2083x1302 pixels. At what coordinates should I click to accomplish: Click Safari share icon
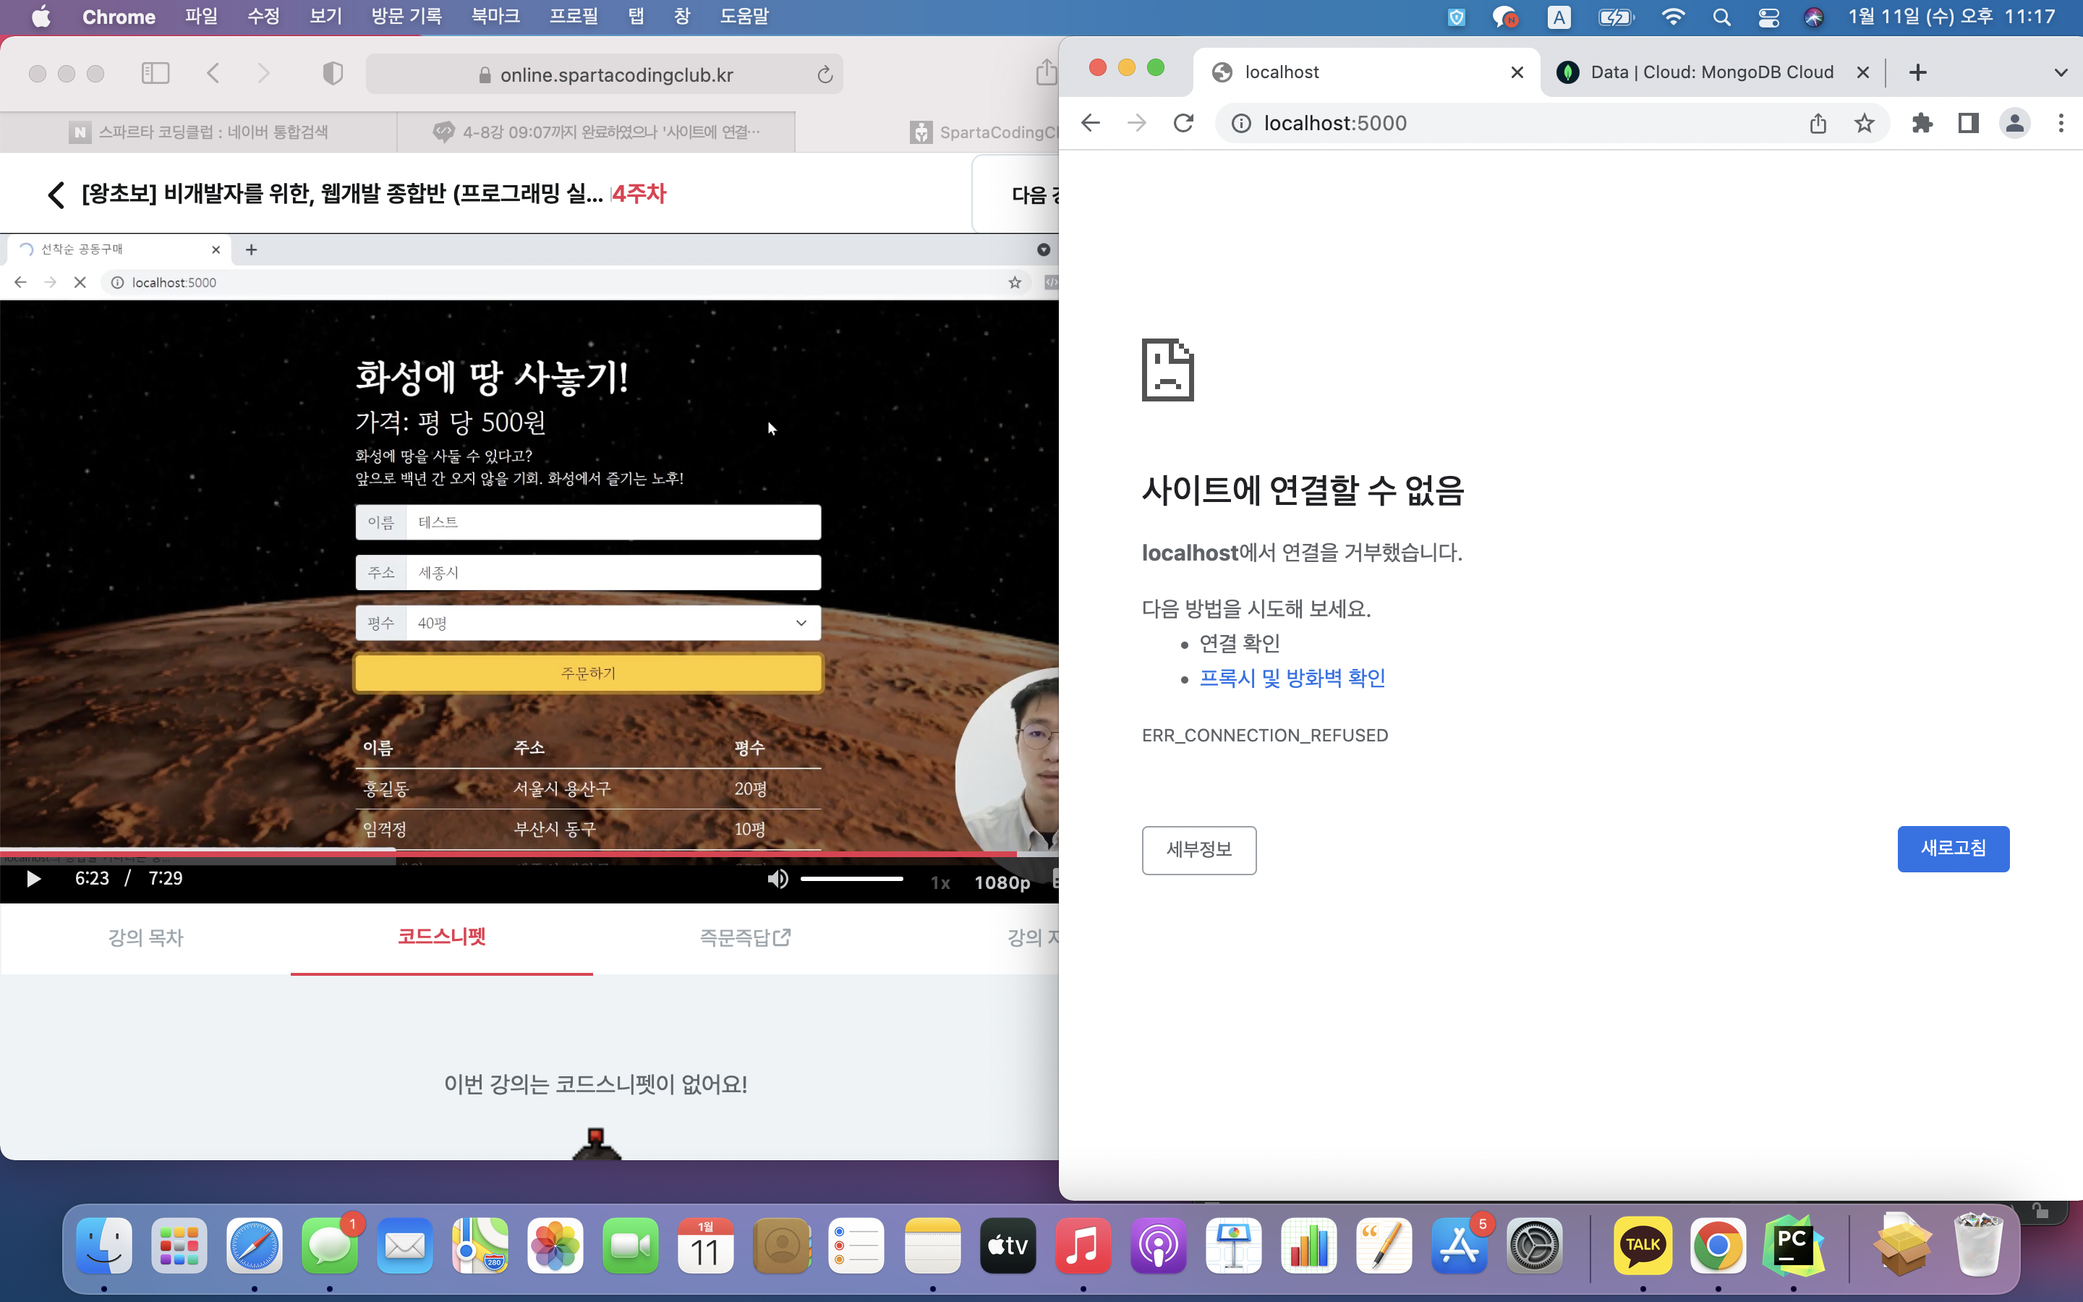1045,72
